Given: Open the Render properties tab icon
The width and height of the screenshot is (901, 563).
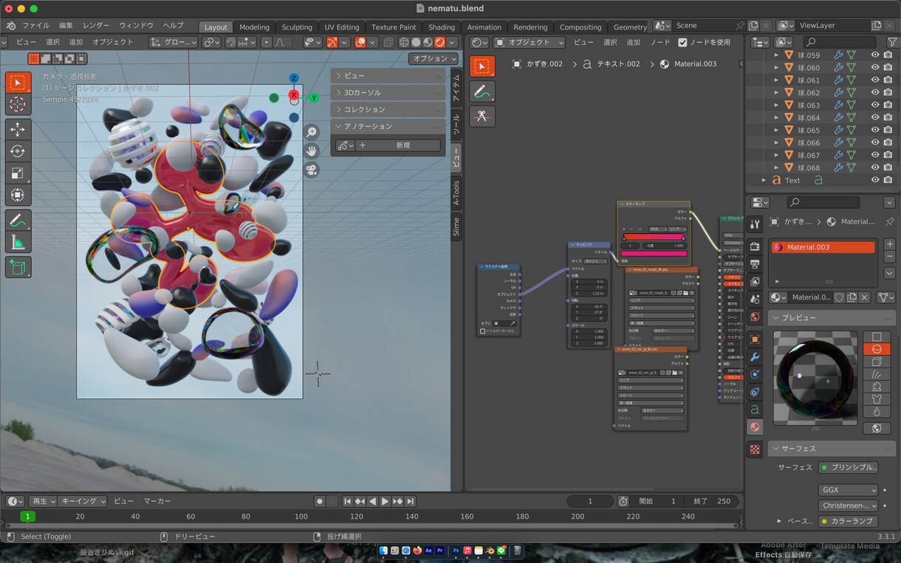Looking at the screenshot, I should pyautogui.click(x=754, y=246).
